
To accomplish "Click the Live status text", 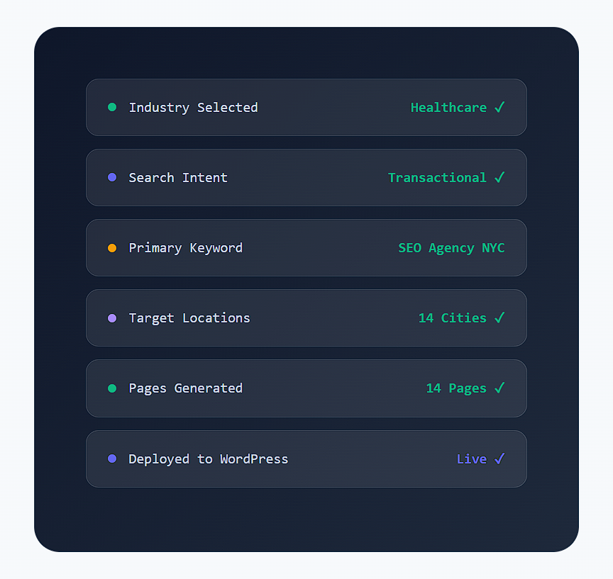I will click(x=472, y=459).
